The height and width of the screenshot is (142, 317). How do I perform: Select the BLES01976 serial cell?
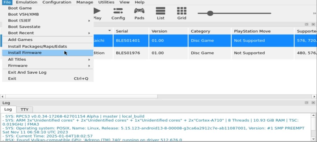131,53
